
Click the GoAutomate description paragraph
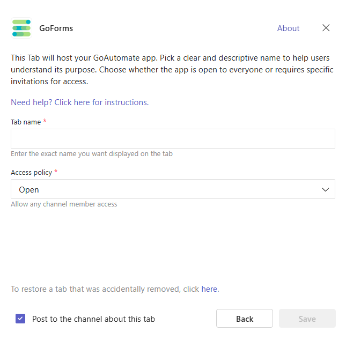pos(172,70)
